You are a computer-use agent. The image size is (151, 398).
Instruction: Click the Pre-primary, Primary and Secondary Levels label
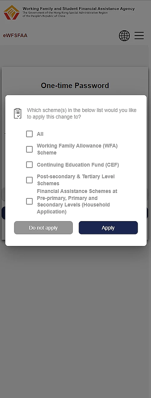click(77, 201)
